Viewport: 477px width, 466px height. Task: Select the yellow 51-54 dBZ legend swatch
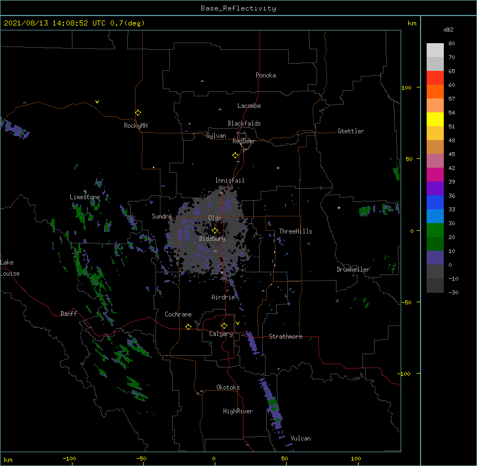tap(435, 119)
